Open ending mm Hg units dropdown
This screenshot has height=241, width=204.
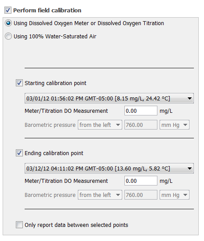175,195
